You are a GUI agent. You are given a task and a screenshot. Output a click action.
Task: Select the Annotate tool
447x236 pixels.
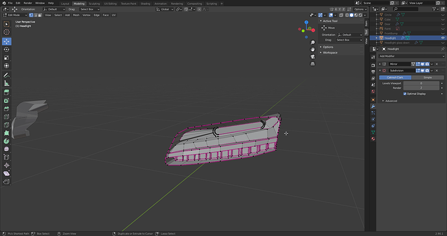pos(6,75)
